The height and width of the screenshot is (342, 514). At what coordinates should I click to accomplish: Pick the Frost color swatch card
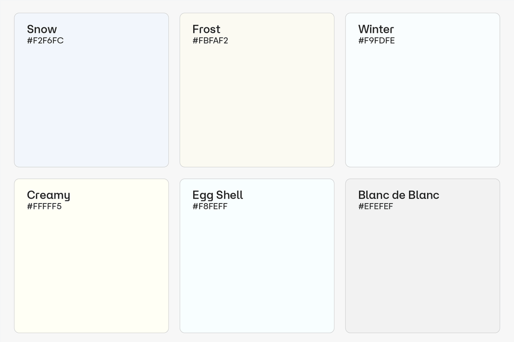pos(257,103)
